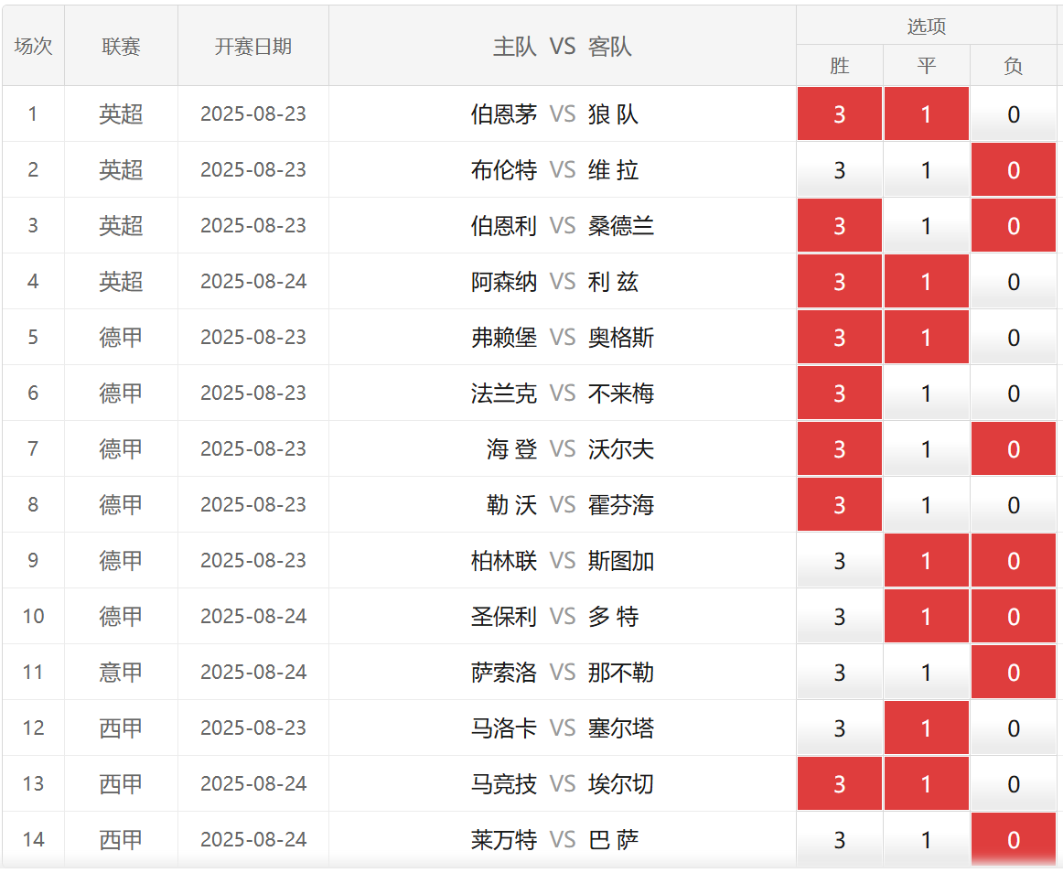This screenshot has width=1063, height=873.
Task: Deselect loss option 0 for 柏林联 VS 斯图加
Action: 1013,560
